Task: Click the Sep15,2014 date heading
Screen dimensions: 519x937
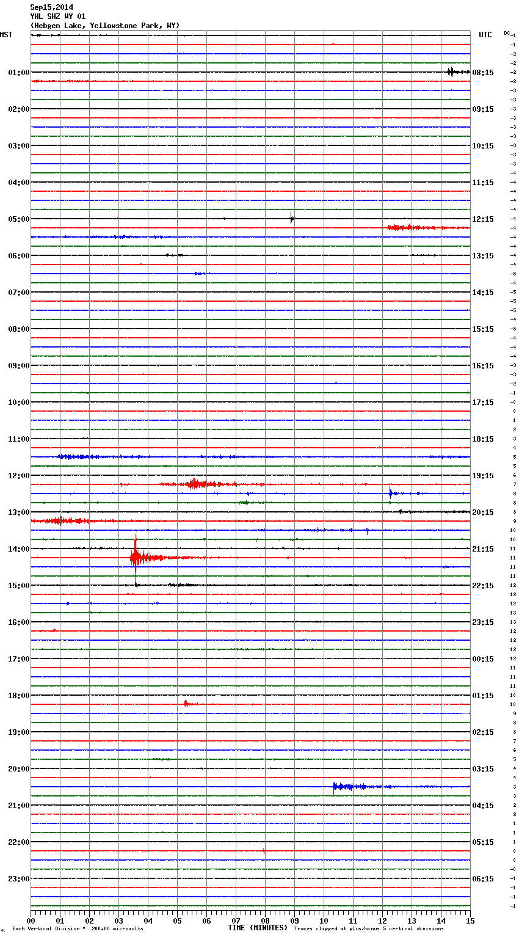Action: point(51,7)
